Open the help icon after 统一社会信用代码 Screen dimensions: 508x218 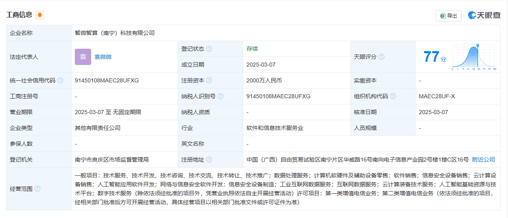pos(60,80)
